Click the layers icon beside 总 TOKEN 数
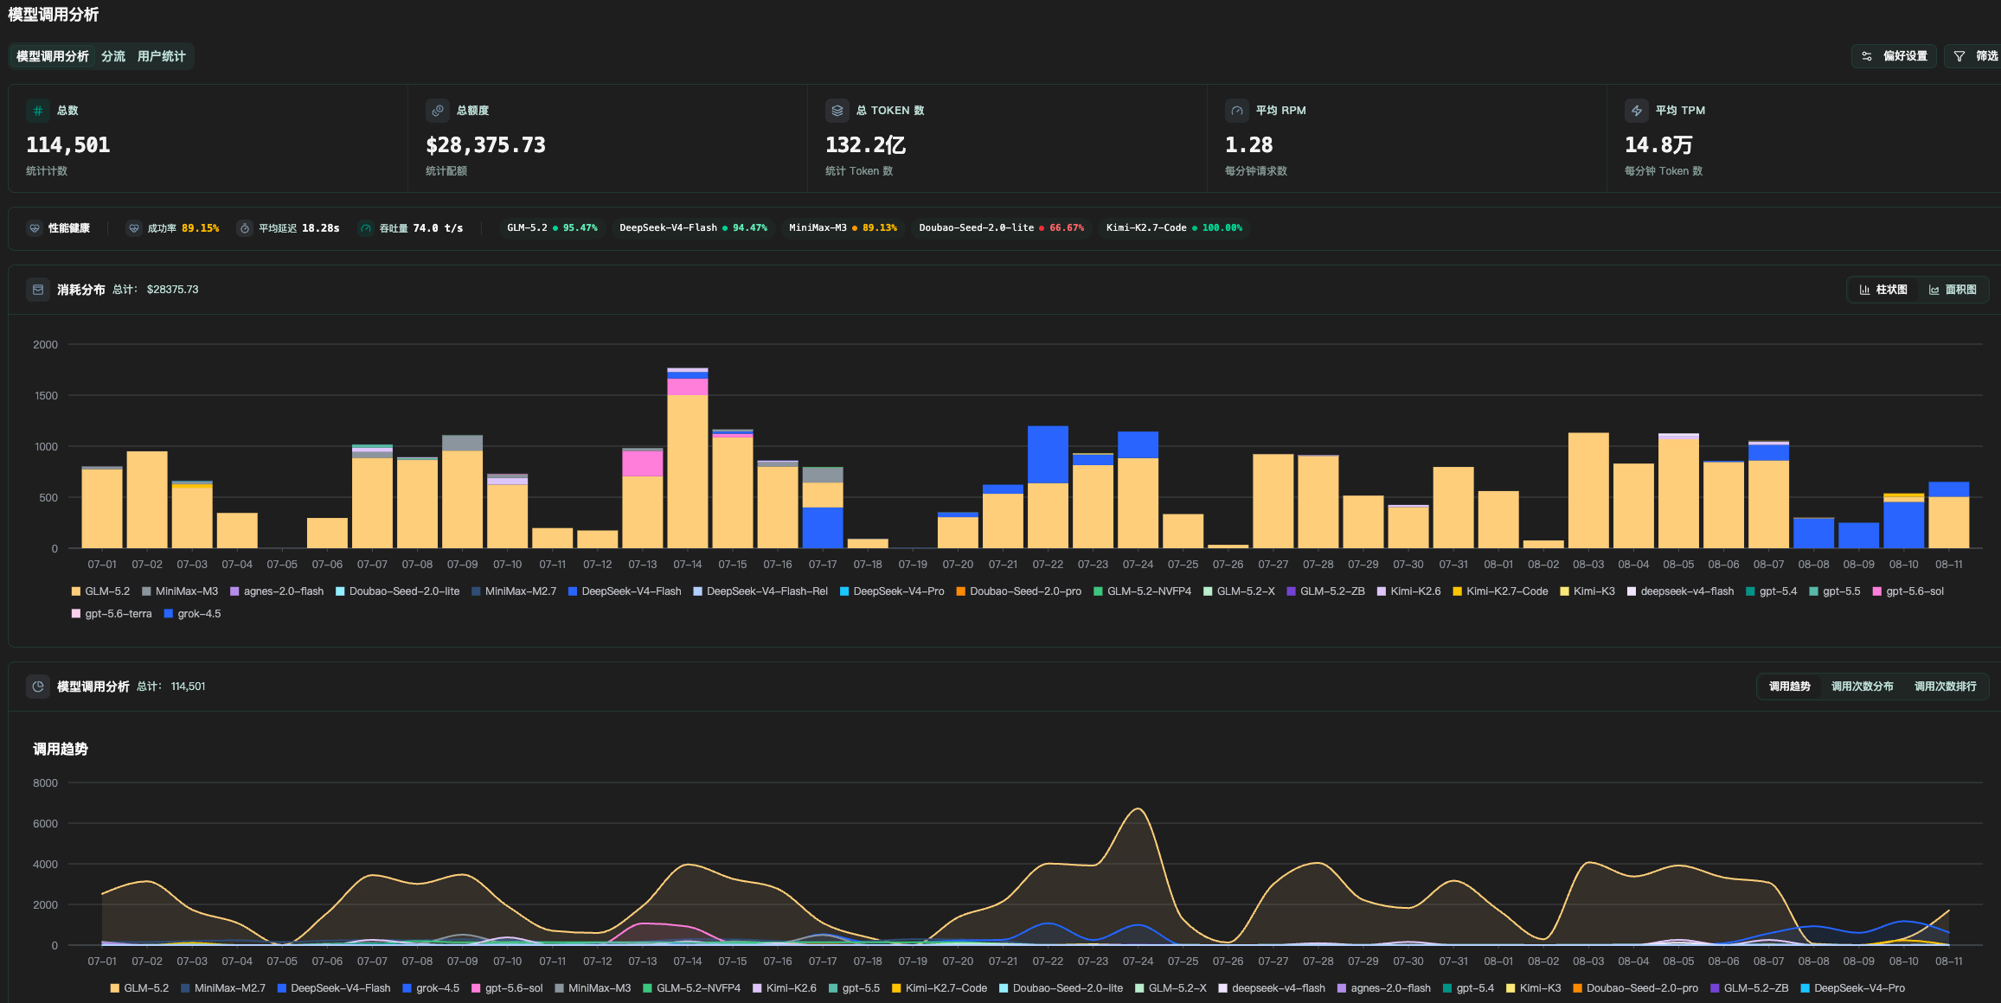This screenshot has width=2001, height=1003. coord(837,111)
